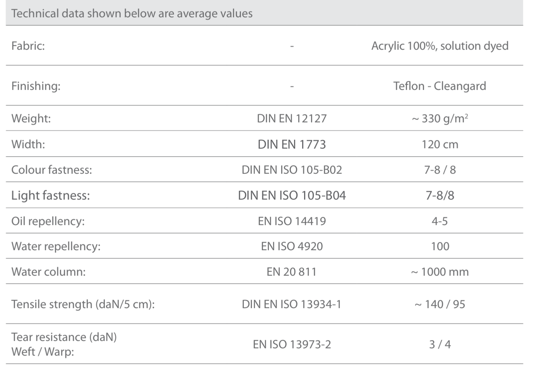Click the 'Colour fastness:' label

(x=52, y=170)
